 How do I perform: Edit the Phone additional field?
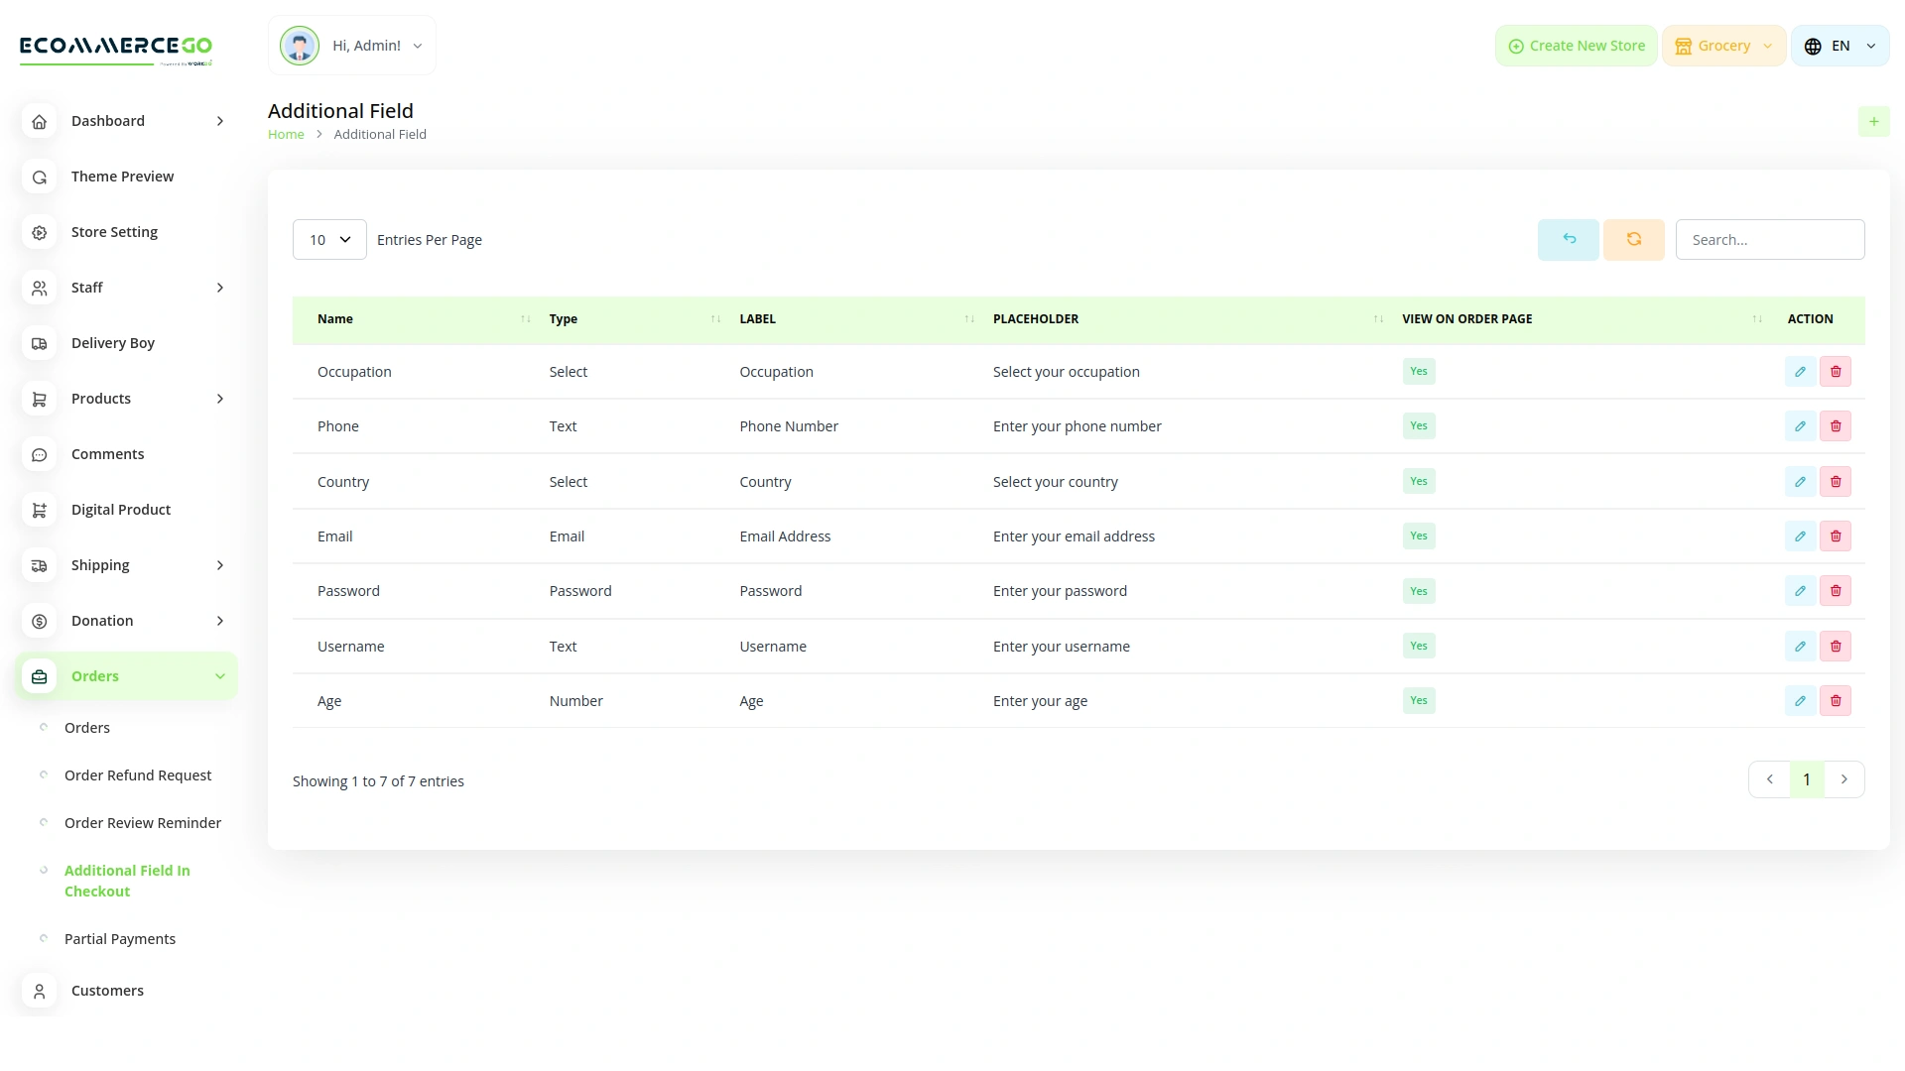(x=1800, y=425)
